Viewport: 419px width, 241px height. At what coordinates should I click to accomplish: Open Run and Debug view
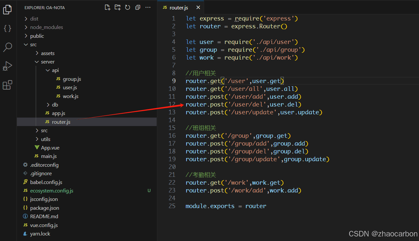(x=7, y=66)
